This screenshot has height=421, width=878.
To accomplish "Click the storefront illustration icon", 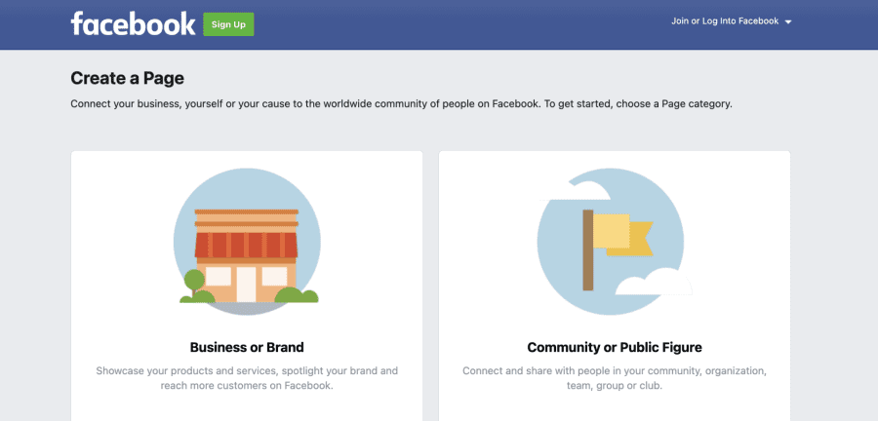I will [246, 244].
